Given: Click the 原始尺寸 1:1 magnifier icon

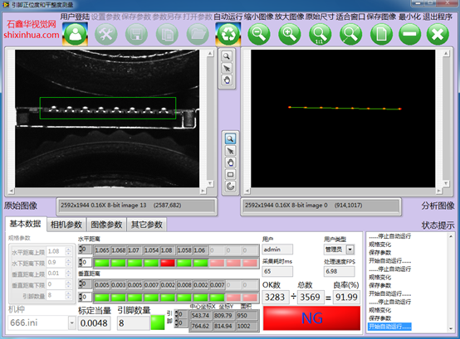Looking at the screenshot, I should pos(320,34).
